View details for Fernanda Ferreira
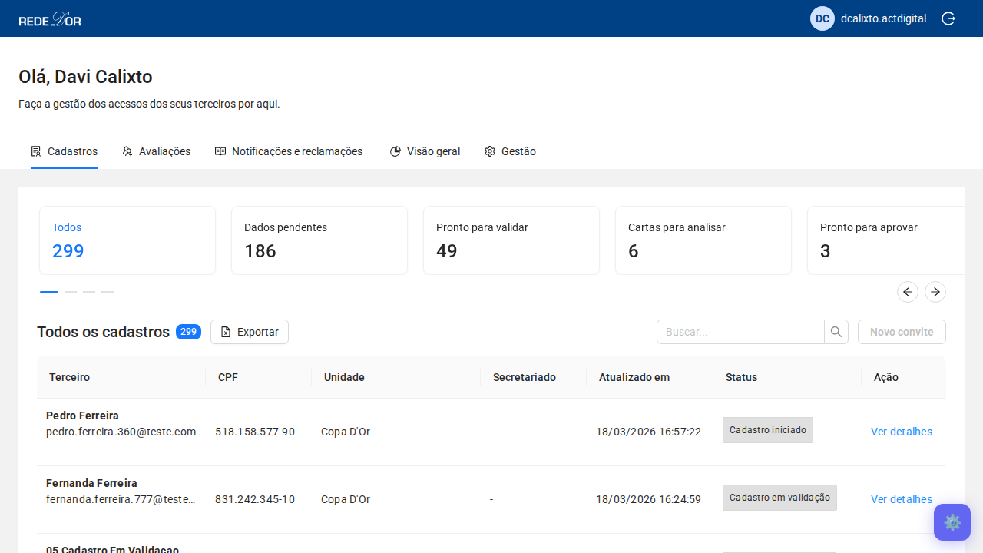Image resolution: width=983 pixels, height=553 pixels. [x=901, y=499]
